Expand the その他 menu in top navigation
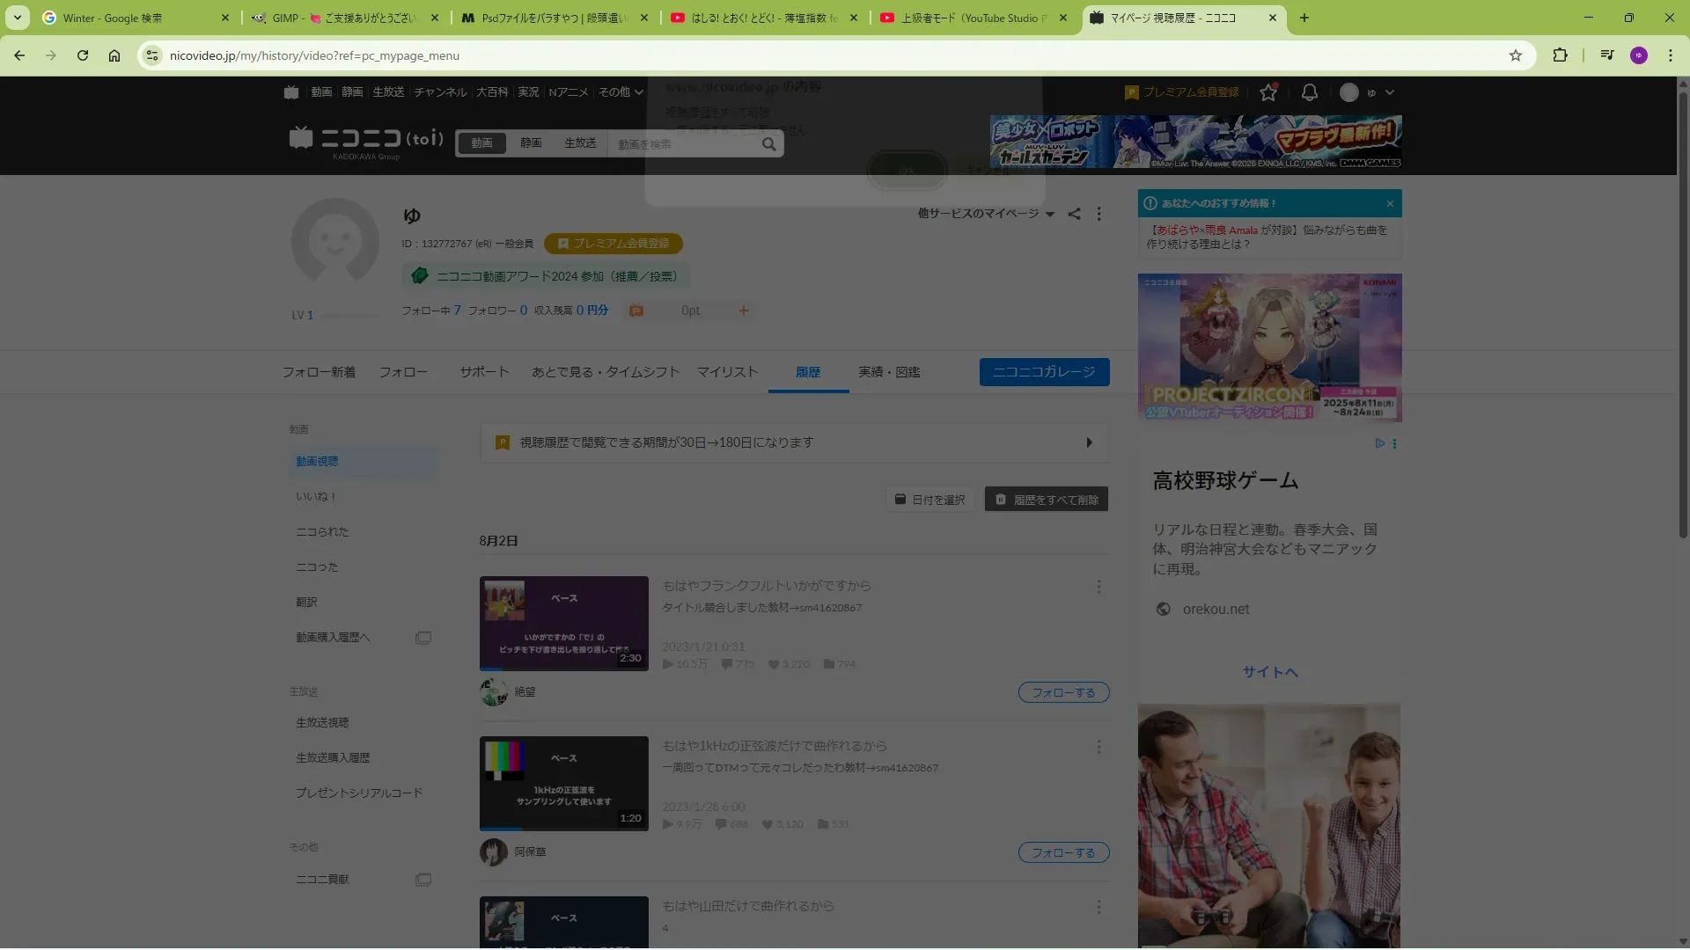This screenshot has width=1690, height=950. click(621, 92)
